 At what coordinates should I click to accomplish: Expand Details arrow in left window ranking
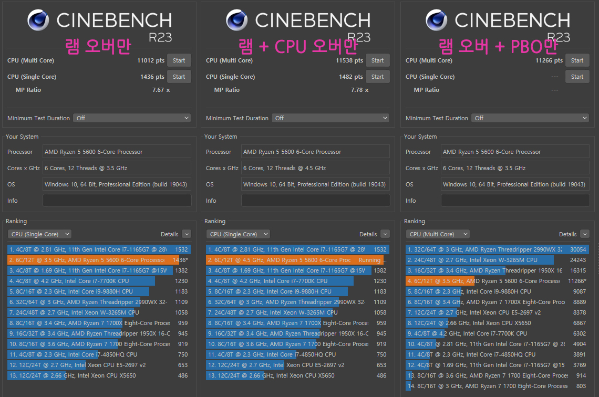(187, 234)
